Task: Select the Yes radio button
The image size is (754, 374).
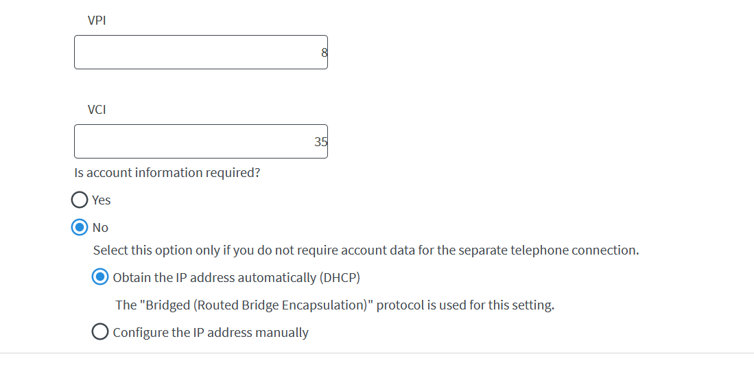Action: coord(80,200)
